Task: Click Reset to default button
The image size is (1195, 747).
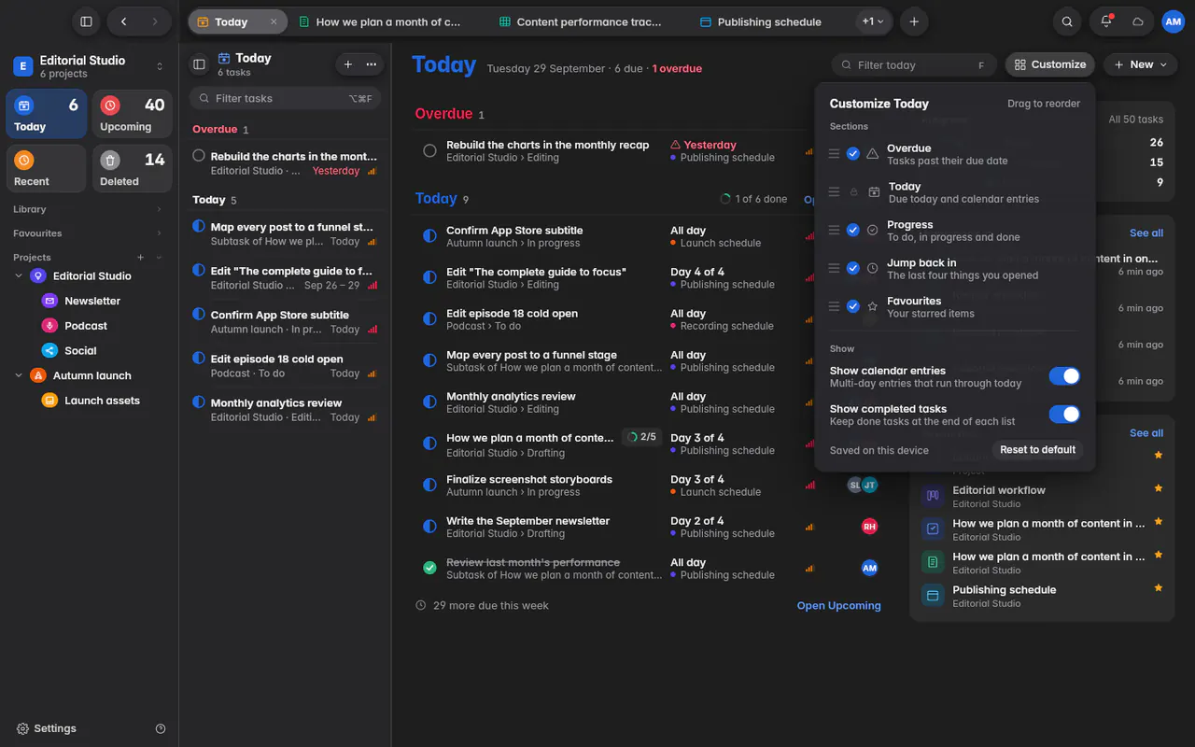Action: pyautogui.click(x=1037, y=450)
